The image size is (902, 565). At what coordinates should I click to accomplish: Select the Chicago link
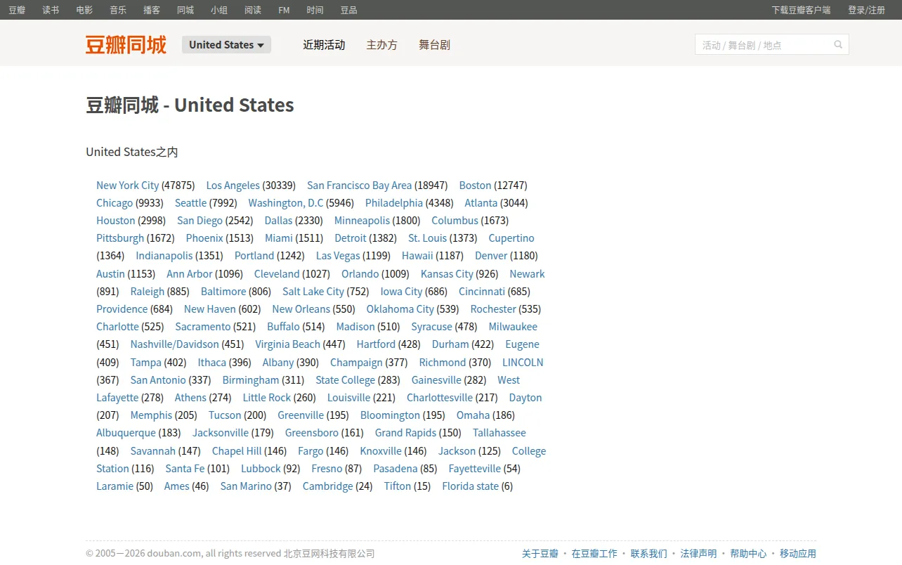click(x=115, y=203)
